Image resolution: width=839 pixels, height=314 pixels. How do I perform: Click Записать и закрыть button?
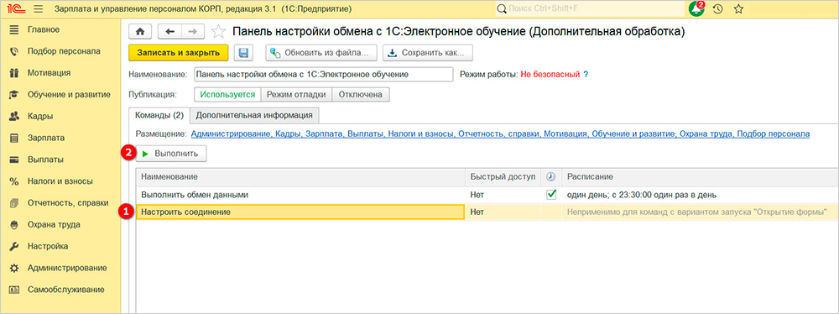179,53
